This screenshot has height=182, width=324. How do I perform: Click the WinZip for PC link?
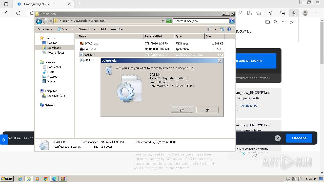tap(249, 106)
